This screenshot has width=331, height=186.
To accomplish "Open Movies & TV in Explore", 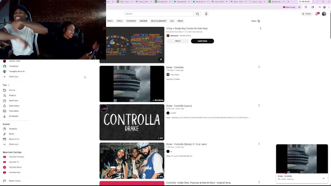I will click(x=14, y=139).
